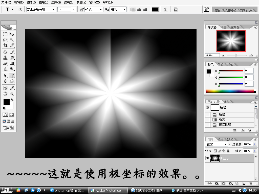Open the warp text option
259x194 pixels.
[x=165, y=9]
